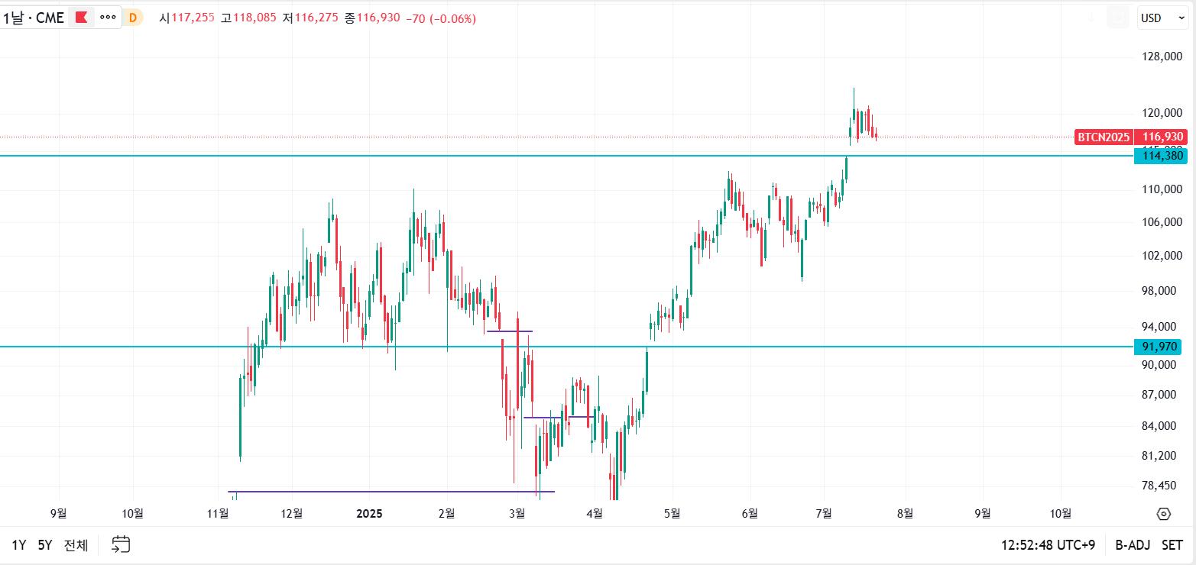Toggle the SET settlement option

(1173, 545)
